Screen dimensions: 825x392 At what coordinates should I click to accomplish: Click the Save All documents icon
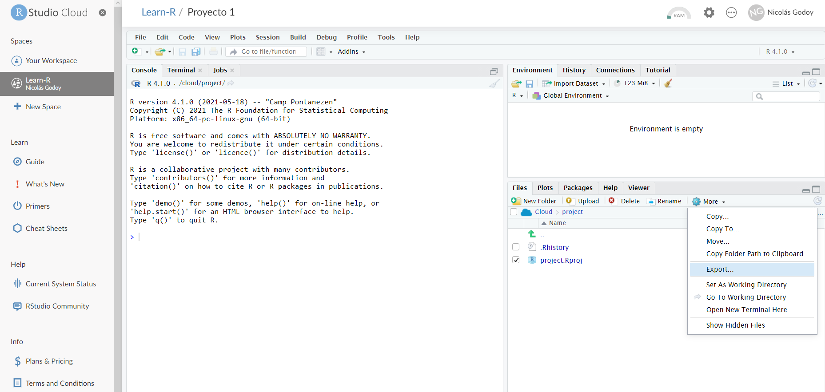[x=195, y=52]
